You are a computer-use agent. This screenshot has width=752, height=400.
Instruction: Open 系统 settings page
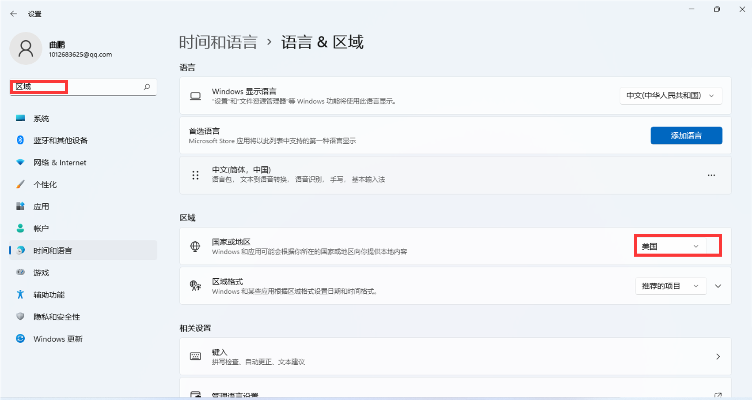click(x=83, y=118)
